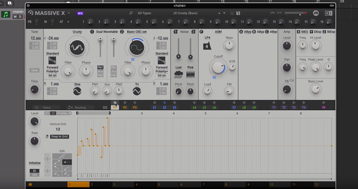Toggle the vertical bars grid view button
The image size is (358, 189).
tap(47, 113)
